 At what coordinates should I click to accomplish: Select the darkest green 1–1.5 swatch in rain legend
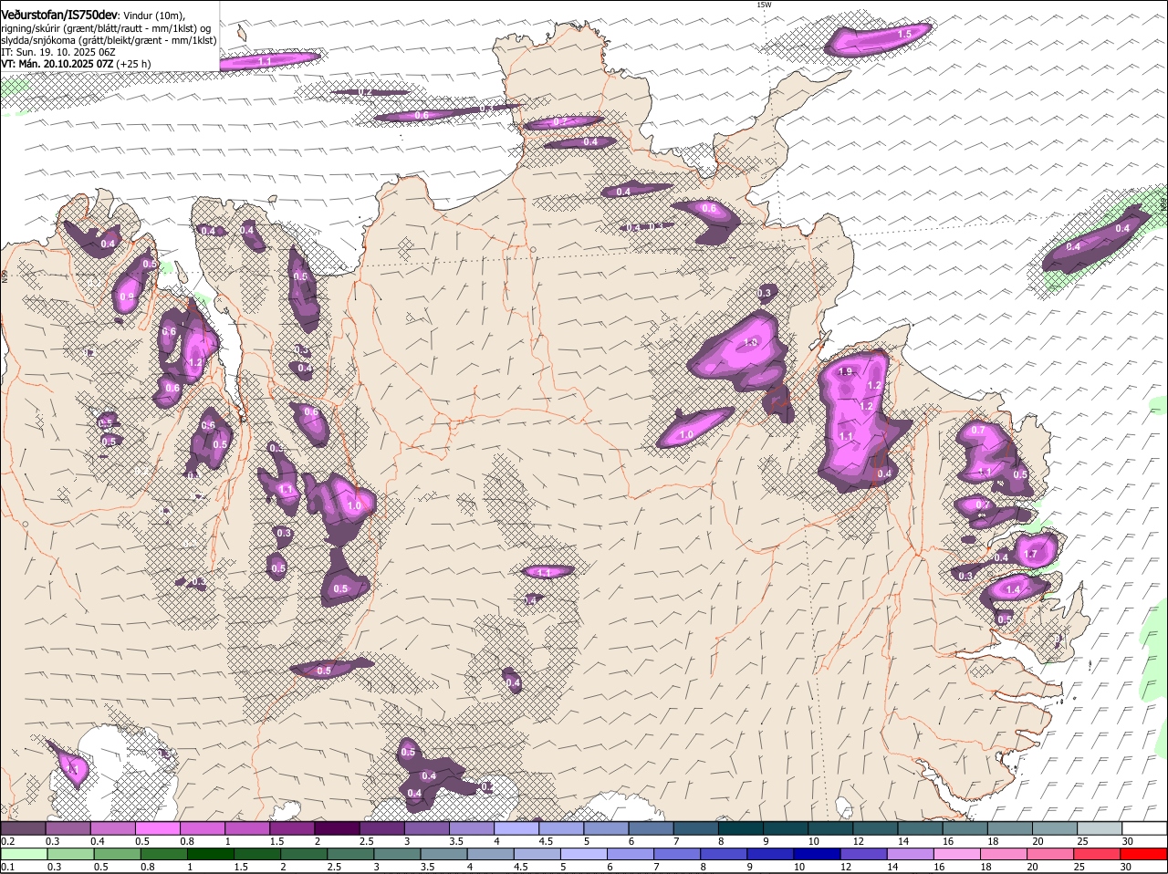pyautogui.click(x=213, y=854)
